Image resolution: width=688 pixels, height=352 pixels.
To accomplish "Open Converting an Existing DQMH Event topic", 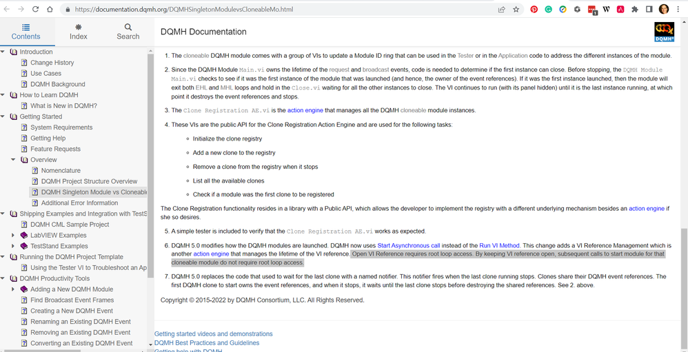I will tap(81, 343).
